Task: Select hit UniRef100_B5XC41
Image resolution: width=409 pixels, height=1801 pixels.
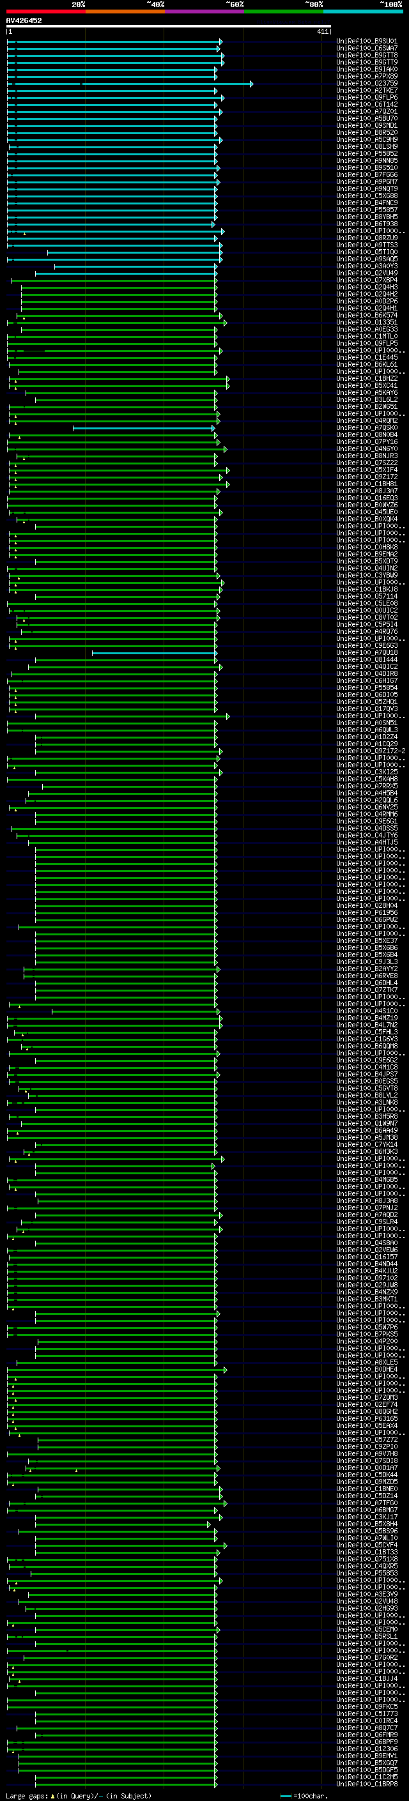Action: tap(367, 385)
